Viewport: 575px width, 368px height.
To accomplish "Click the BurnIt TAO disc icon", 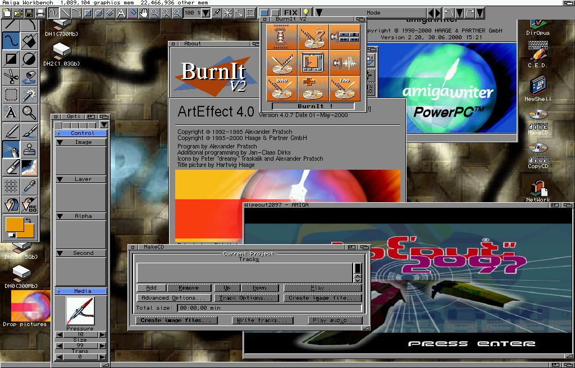I will [x=345, y=88].
